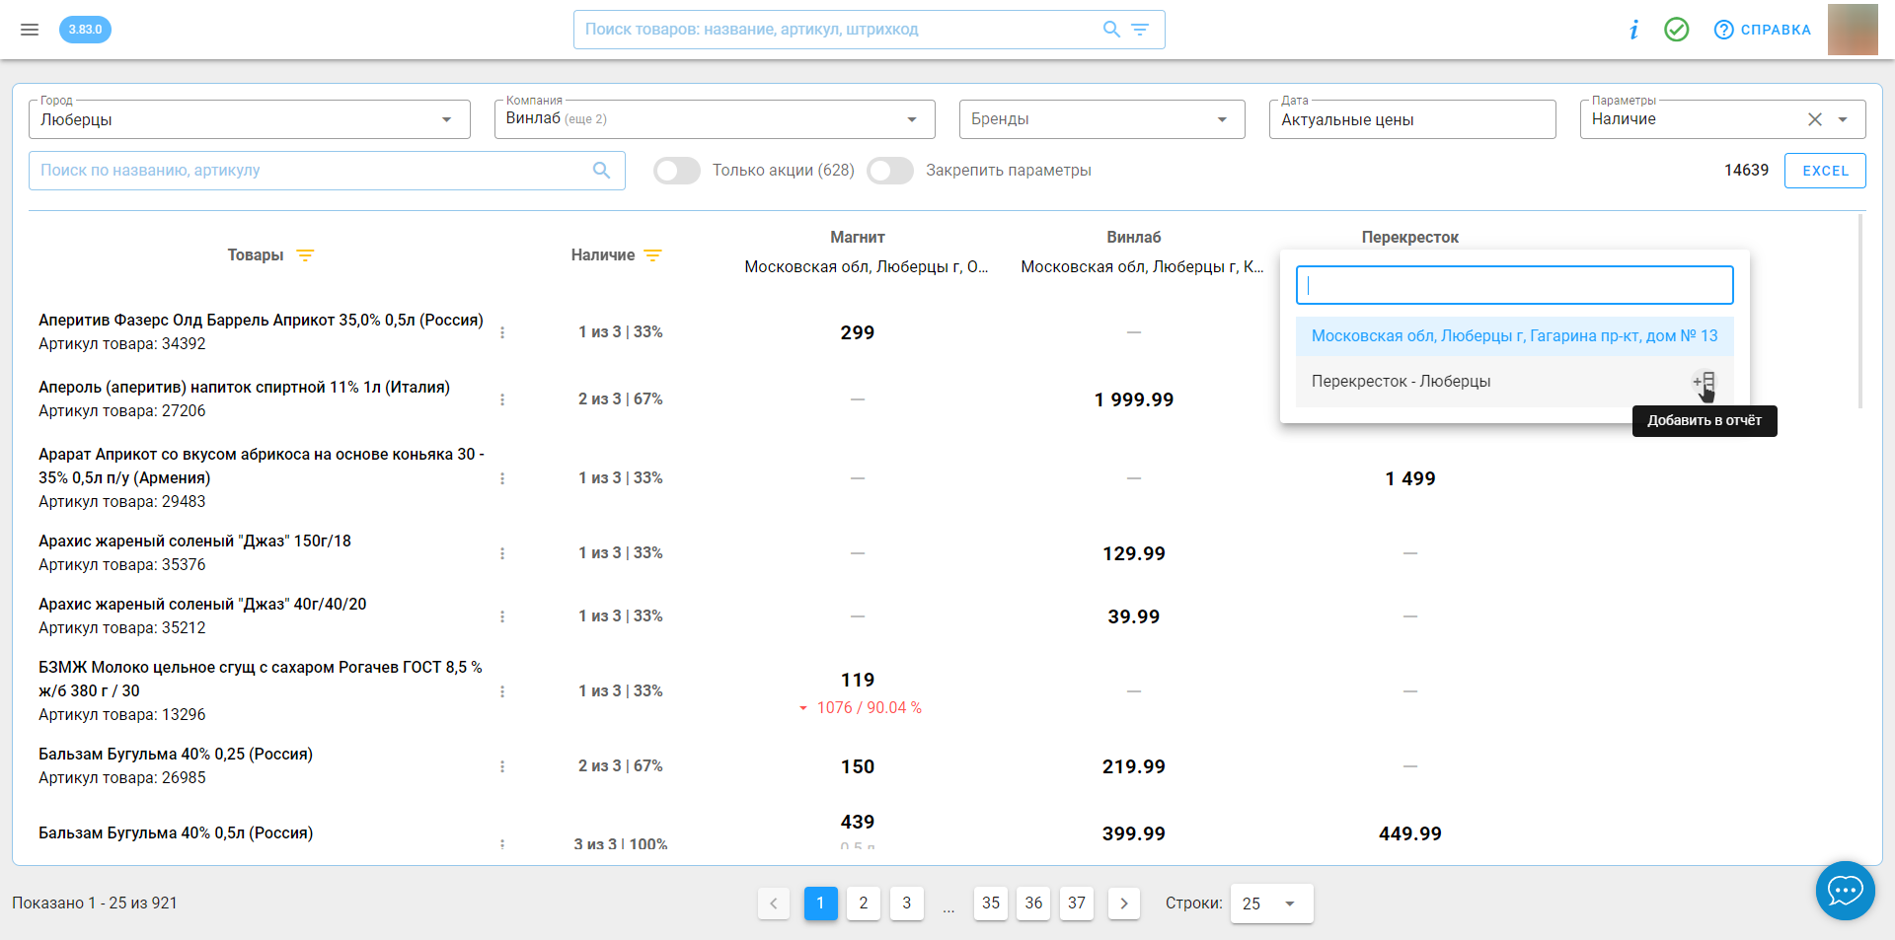The width and height of the screenshot is (1895, 940).
Task: Open filter options in top search bar
Action: (x=1140, y=30)
